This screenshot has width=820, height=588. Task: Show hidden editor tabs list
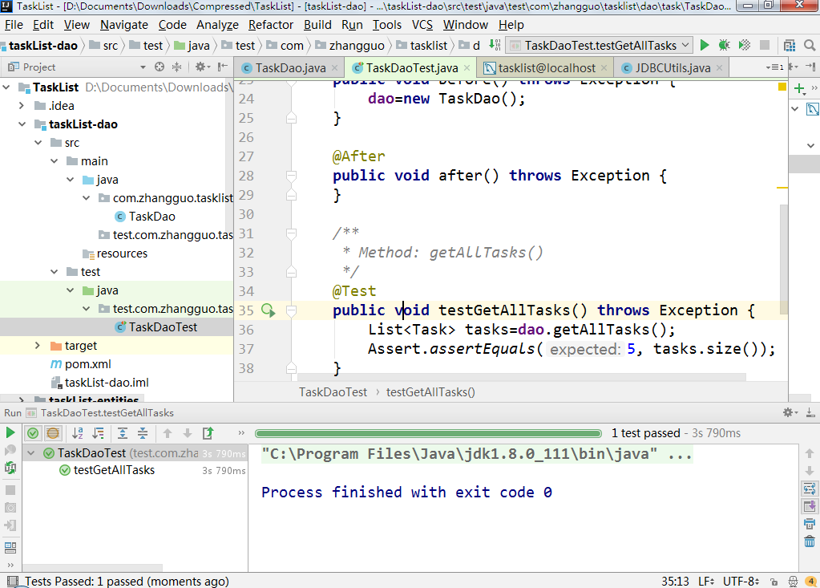(774, 67)
